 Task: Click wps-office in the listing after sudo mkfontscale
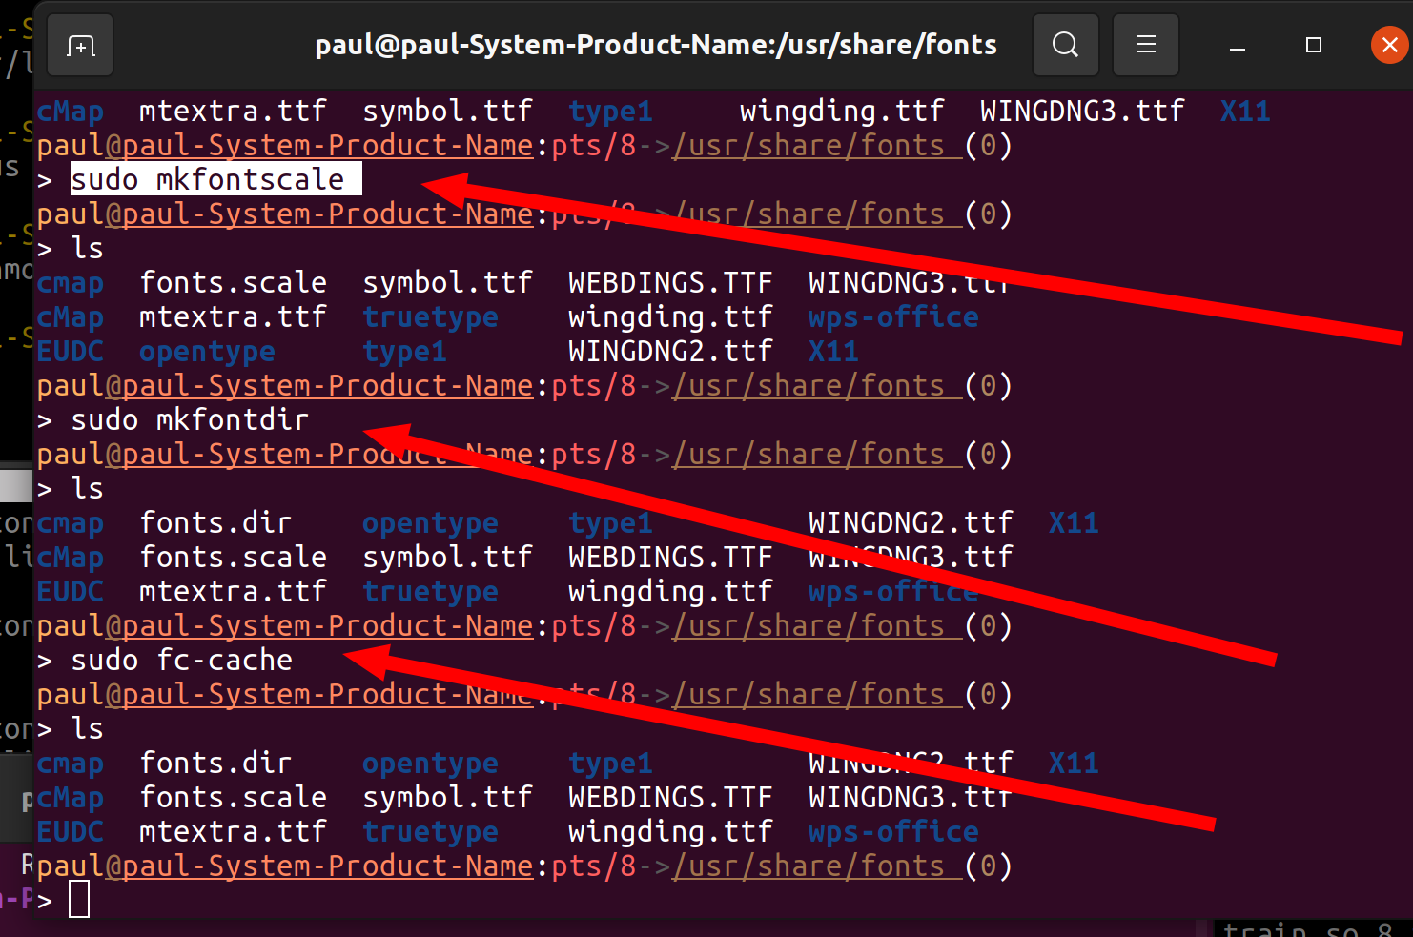click(893, 317)
